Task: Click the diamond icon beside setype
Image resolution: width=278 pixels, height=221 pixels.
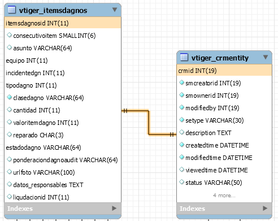Action: (x=181, y=120)
